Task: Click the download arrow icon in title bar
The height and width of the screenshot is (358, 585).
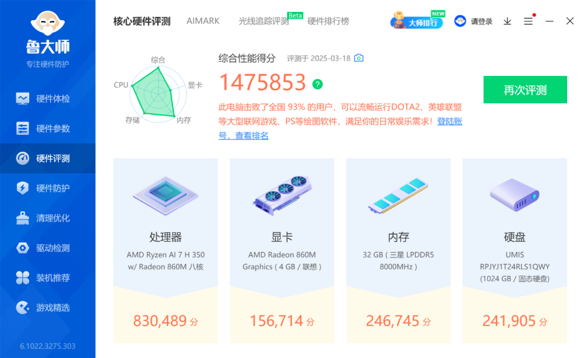Action: click(507, 21)
